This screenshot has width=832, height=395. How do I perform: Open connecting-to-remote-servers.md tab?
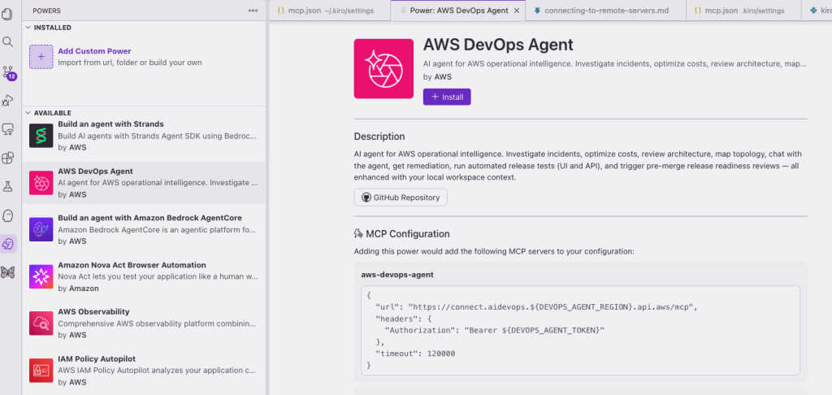[x=605, y=11]
